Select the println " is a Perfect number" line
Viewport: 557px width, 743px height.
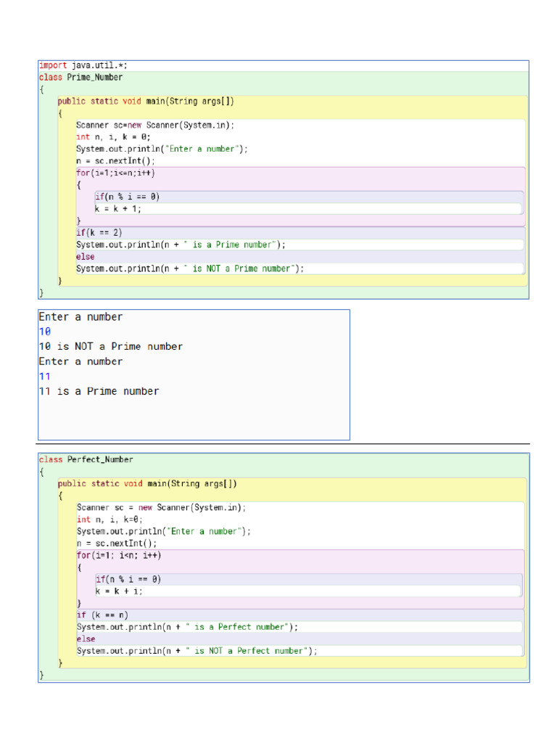pos(188,627)
